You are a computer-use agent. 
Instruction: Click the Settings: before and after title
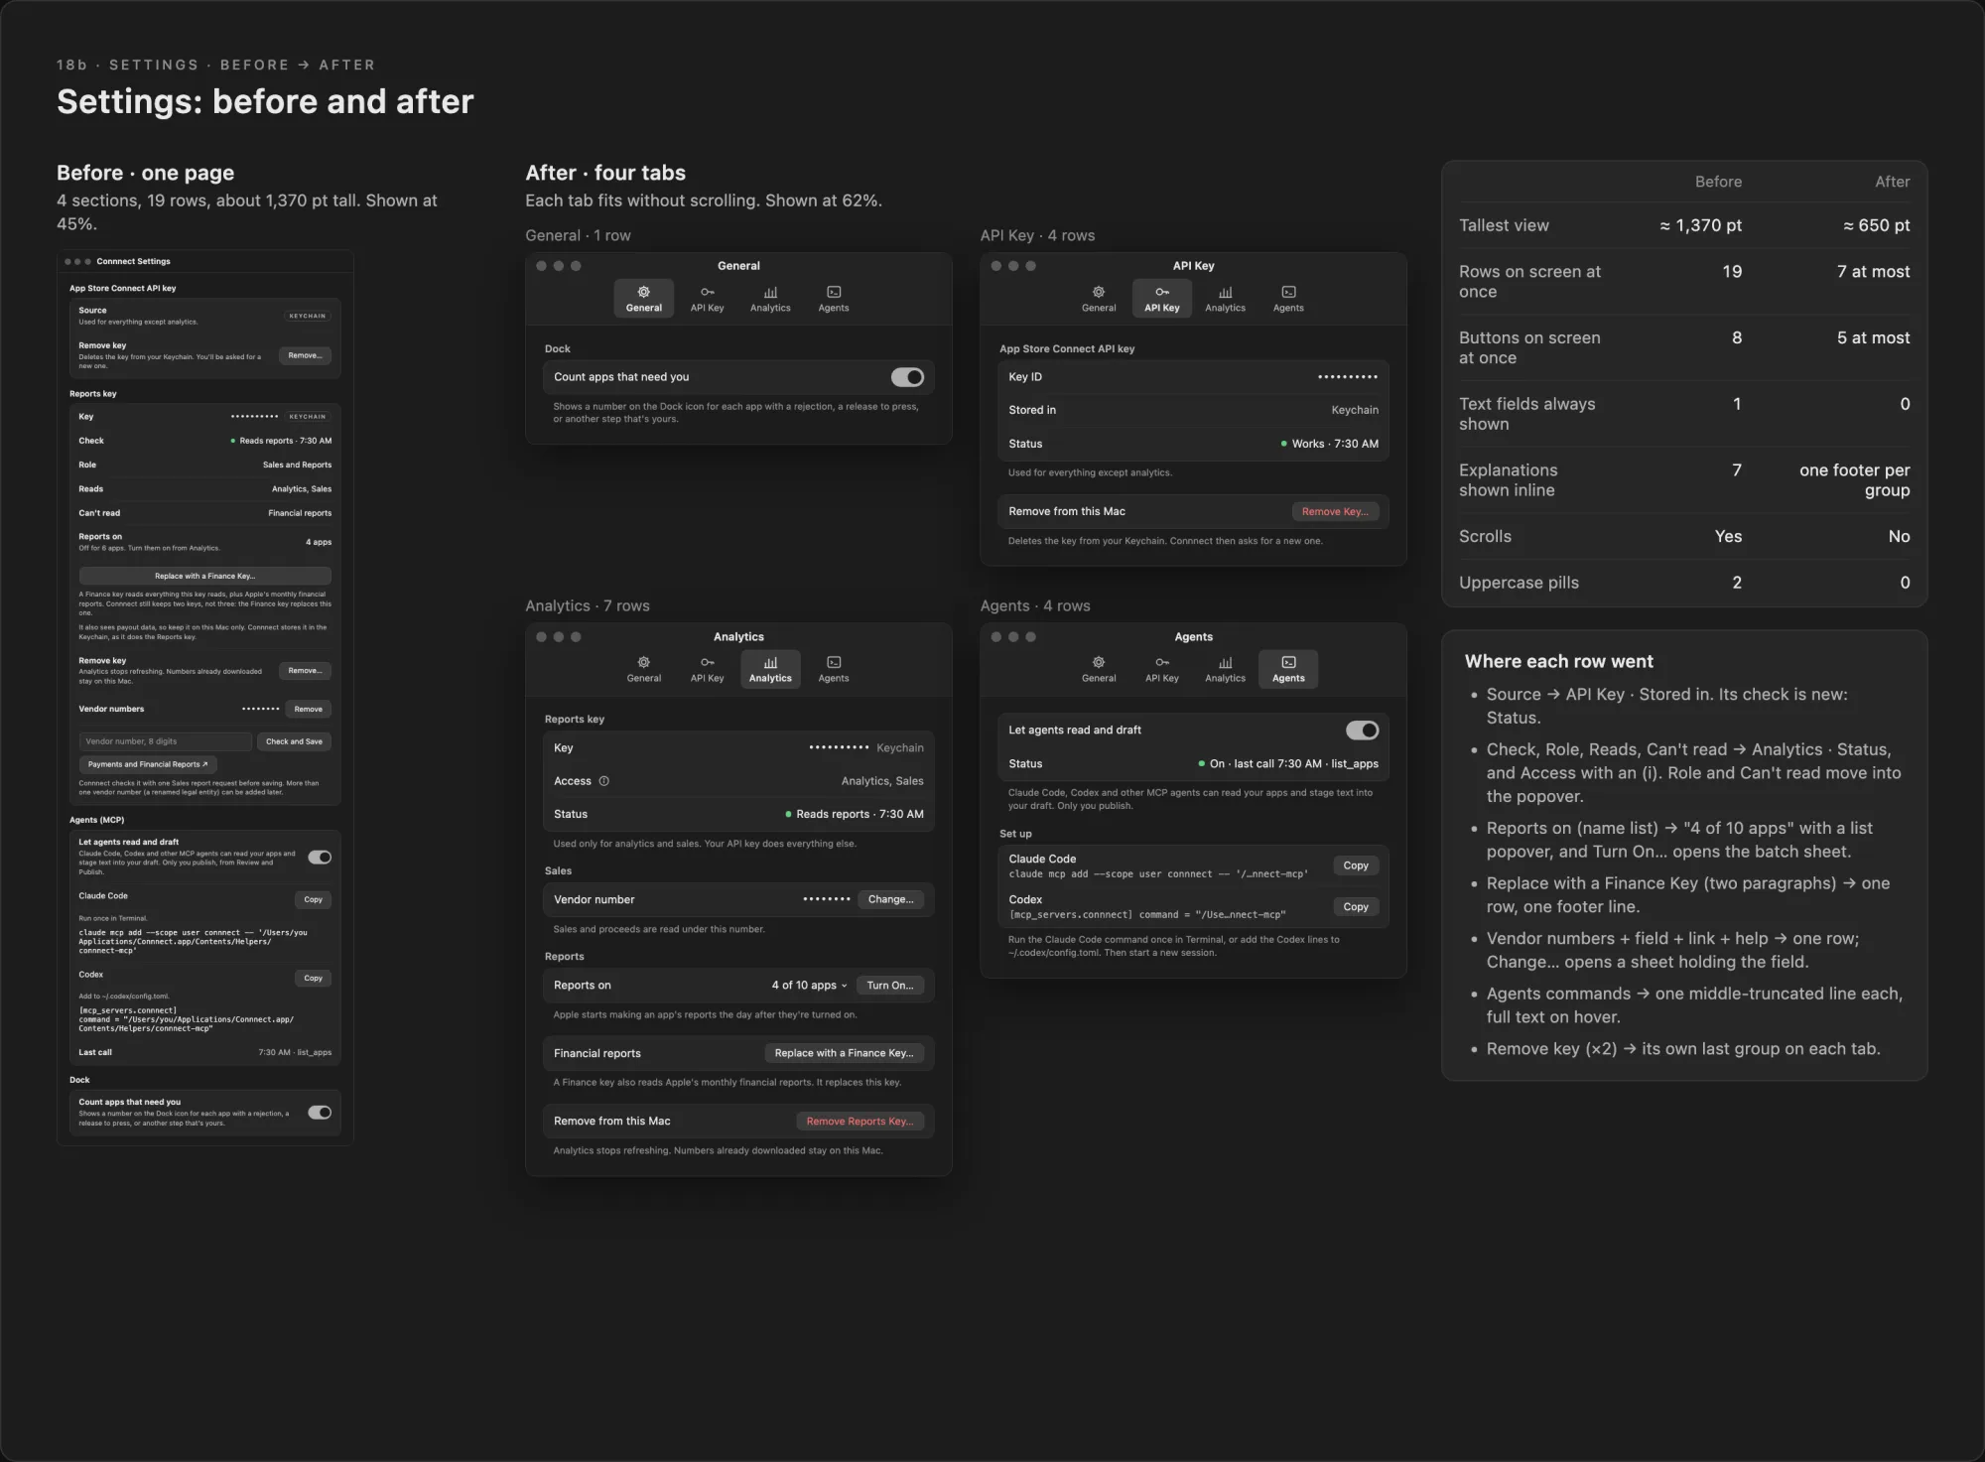[x=265, y=101]
